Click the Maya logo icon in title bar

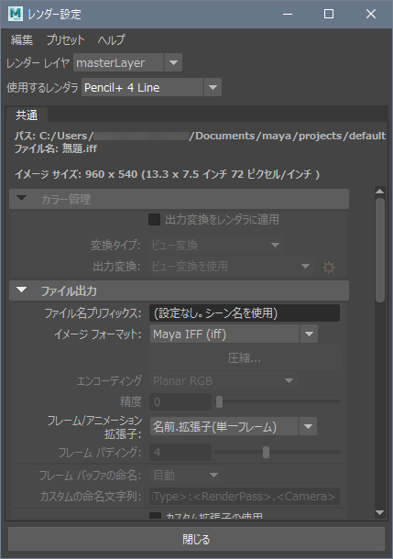point(15,14)
